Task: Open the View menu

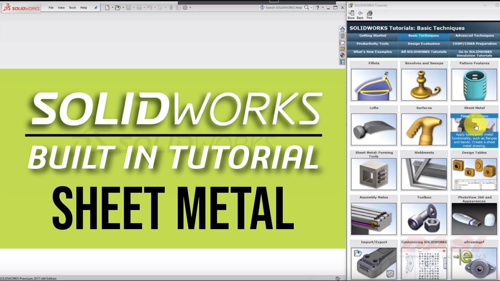Action: pos(61,7)
